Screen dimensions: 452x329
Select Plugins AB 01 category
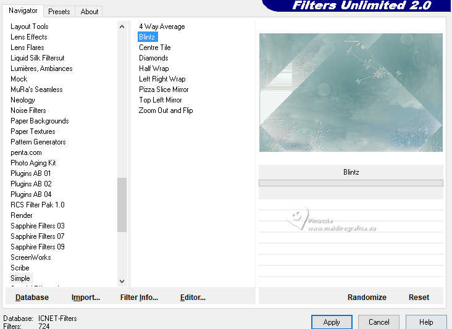(x=31, y=173)
